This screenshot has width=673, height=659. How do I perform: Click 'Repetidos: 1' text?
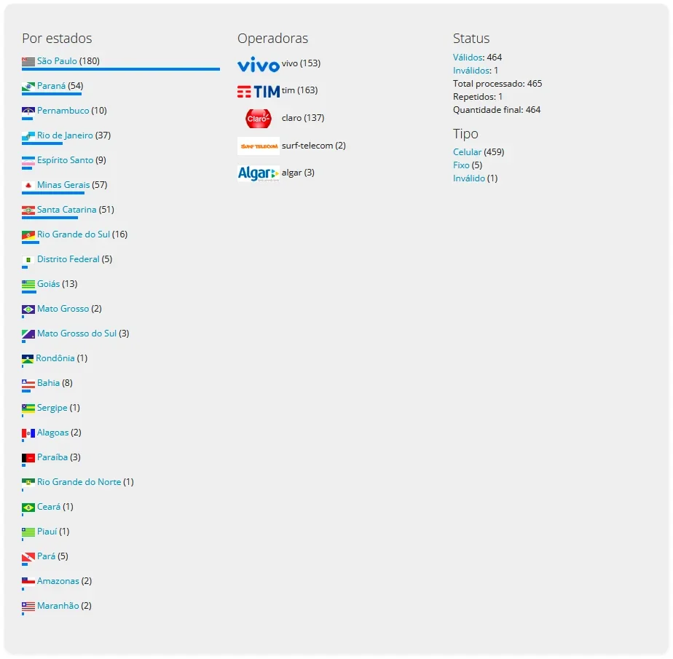478,97
